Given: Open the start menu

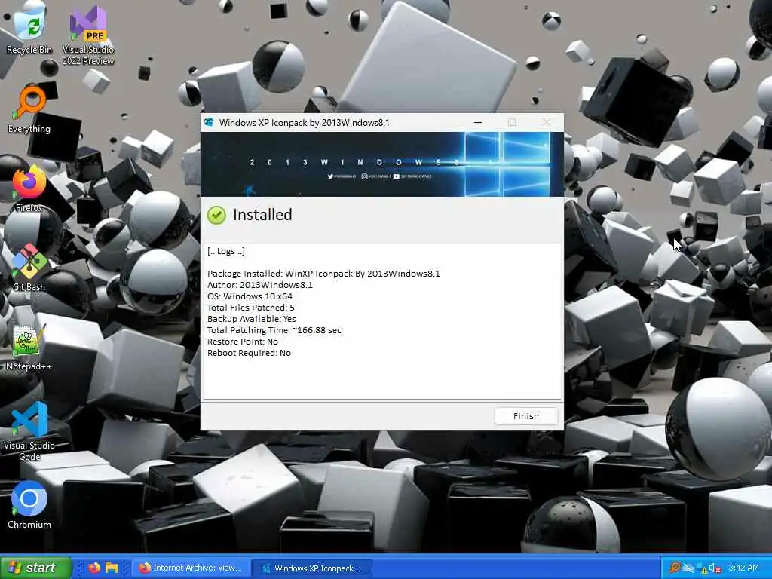Looking at the screenshot, I should pos(35,568).
